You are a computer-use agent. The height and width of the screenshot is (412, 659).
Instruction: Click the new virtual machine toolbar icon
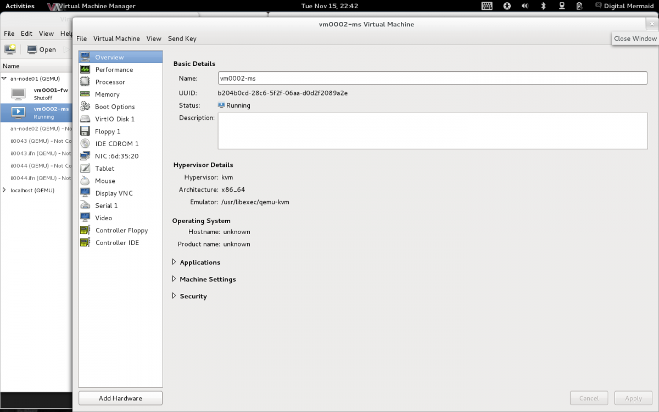pyautogui.click(x=10, y=49)
